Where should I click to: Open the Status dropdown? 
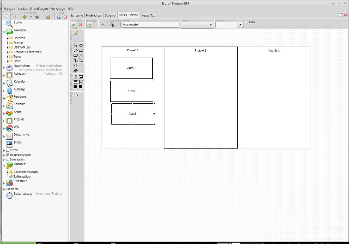[x=197, y=25]
